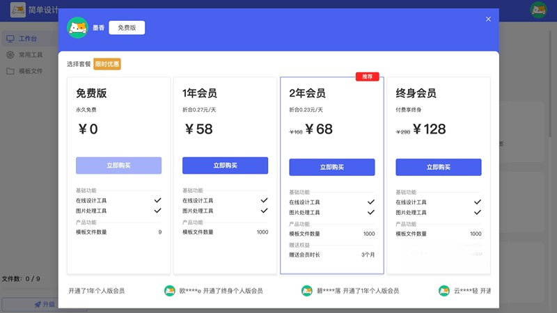This screenshot has width=557, height=313.
Task: Close the membership plan dialog
Action: point(488,19)
